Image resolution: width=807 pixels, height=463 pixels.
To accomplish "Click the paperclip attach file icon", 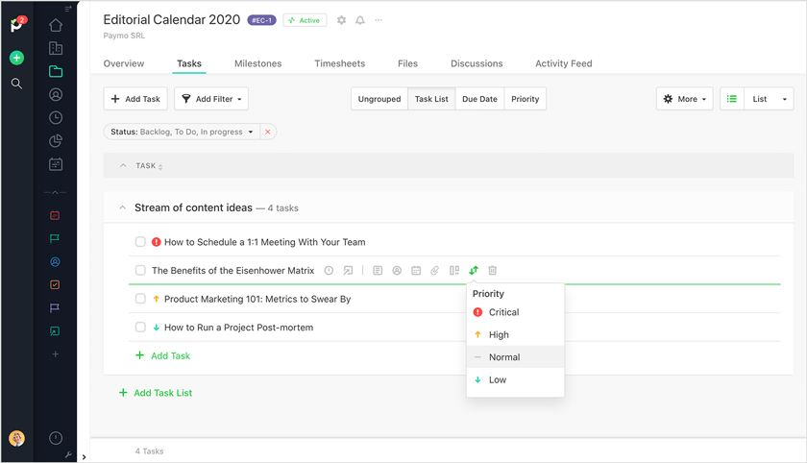I will click(x=435, y=271).
